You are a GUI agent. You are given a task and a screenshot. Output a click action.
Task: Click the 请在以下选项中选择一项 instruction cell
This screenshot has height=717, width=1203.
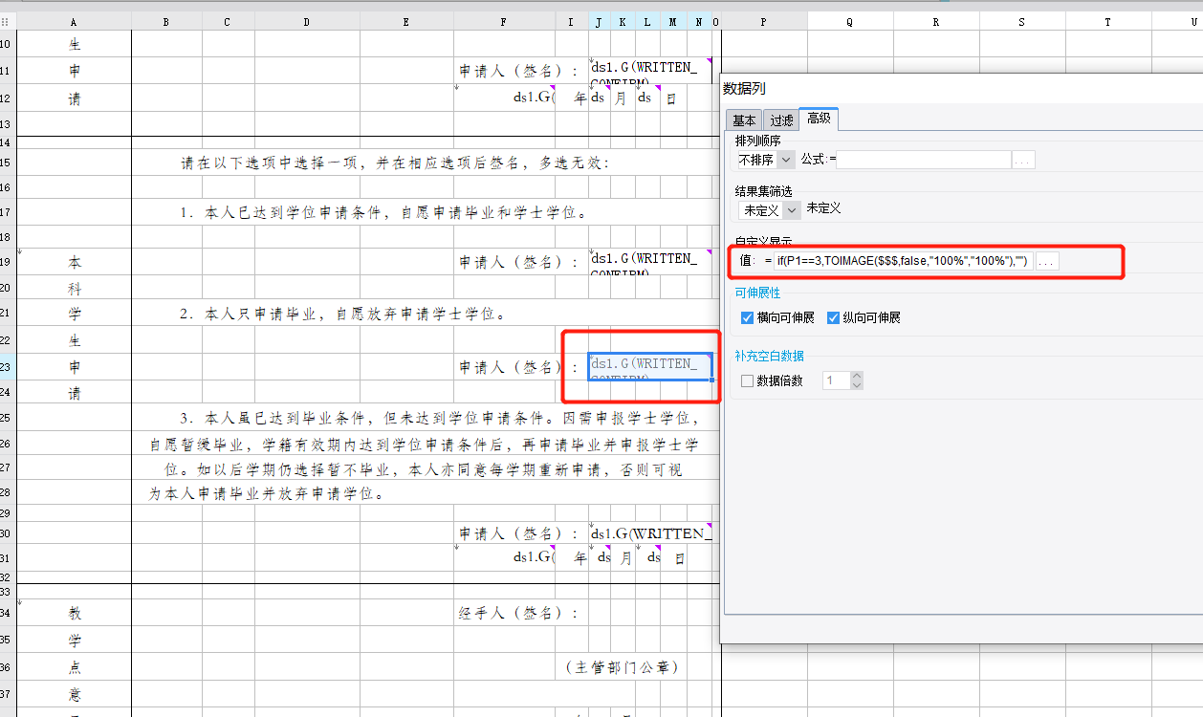click(x=395, y=163)
